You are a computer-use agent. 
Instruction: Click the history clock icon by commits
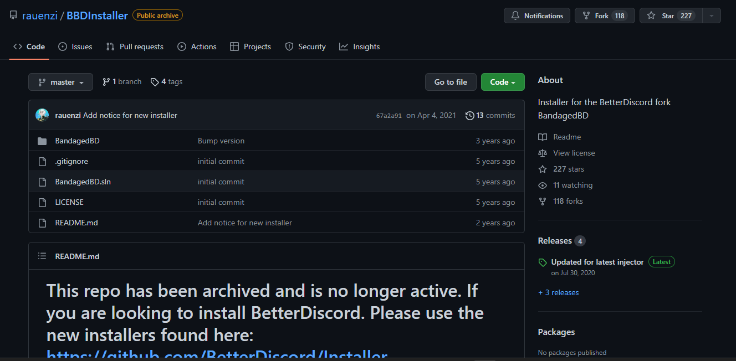(470, 115)
